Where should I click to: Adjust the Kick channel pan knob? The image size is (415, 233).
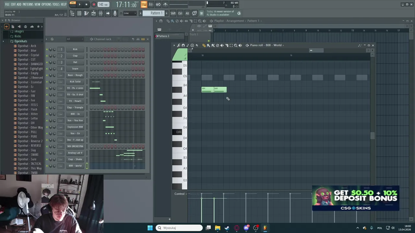click(50, 49)
